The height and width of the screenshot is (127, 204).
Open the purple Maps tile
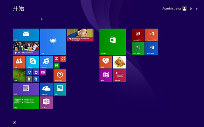106,76
